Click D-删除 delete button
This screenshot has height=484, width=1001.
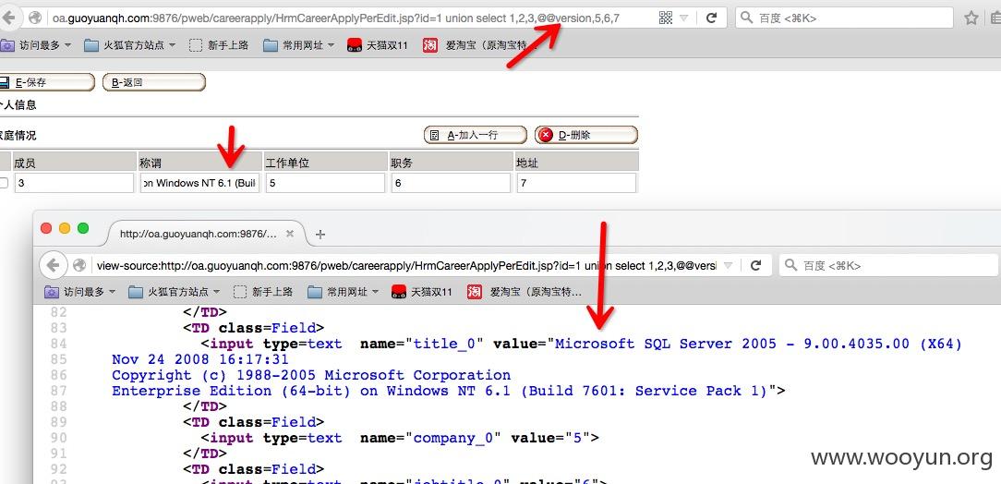(586, 135)
